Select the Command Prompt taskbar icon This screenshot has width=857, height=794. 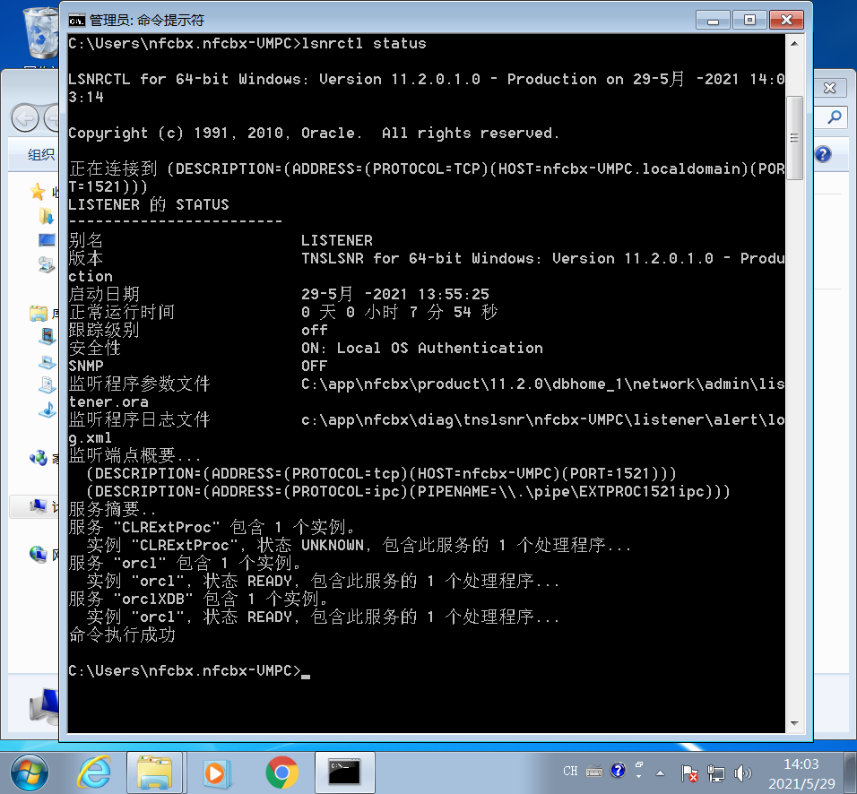pyautogui.click(x=343, y=772)
